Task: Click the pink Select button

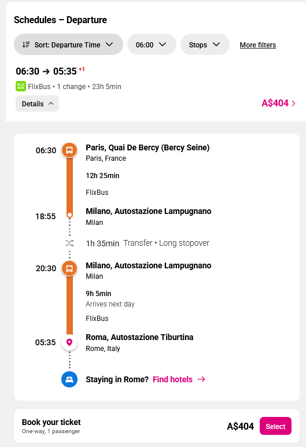Action: pyautogui.click(x=275, y=426)
